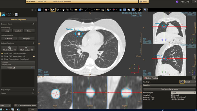The height and width of the screenshot is (111, 197).
Task: Choose the zoom magnifier tool
Action: tap(58, 10)
